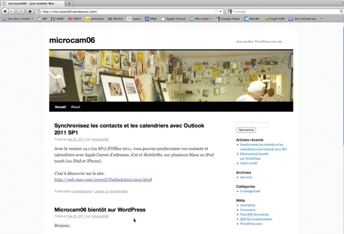Click the Recherche button
The height and width of the screenshot is (234, 344).
(246, 130)
